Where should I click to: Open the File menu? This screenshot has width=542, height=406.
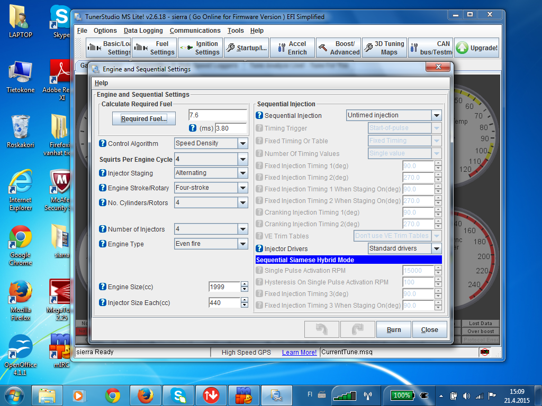point(82,30)
